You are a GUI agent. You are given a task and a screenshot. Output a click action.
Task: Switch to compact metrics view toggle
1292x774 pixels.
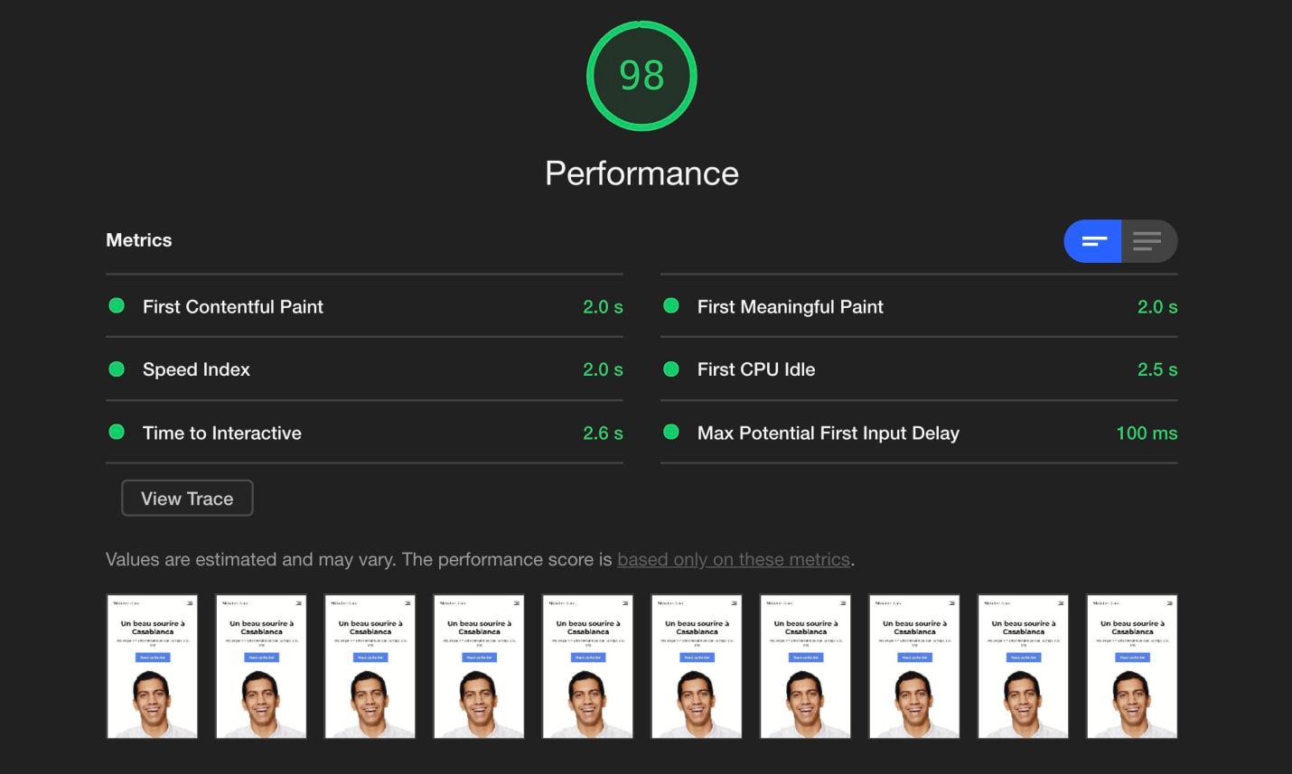point(1092,241)
